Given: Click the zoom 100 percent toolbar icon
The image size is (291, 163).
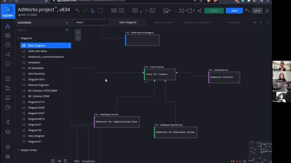Looking at the screenshot, I should [x=114, y=10].
